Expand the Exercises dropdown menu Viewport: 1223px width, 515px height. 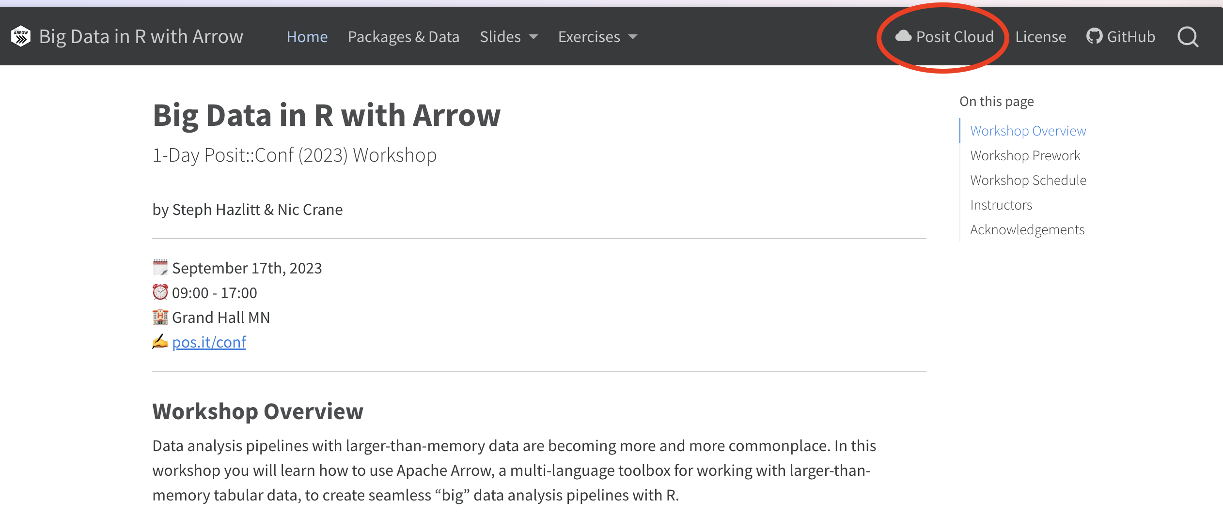coord(597,37)
